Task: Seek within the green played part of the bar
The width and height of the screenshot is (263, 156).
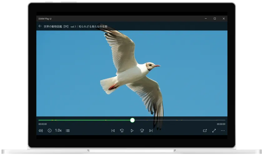Action: click(x=84, y=120)
